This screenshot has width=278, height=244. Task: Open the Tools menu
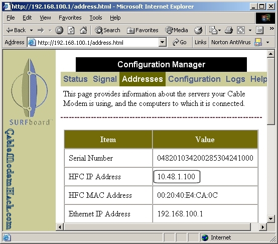[x=96, y=18]
